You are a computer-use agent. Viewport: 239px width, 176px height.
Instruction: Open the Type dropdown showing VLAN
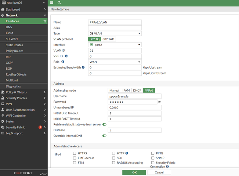pyautogui.click(x=115, y=33)
